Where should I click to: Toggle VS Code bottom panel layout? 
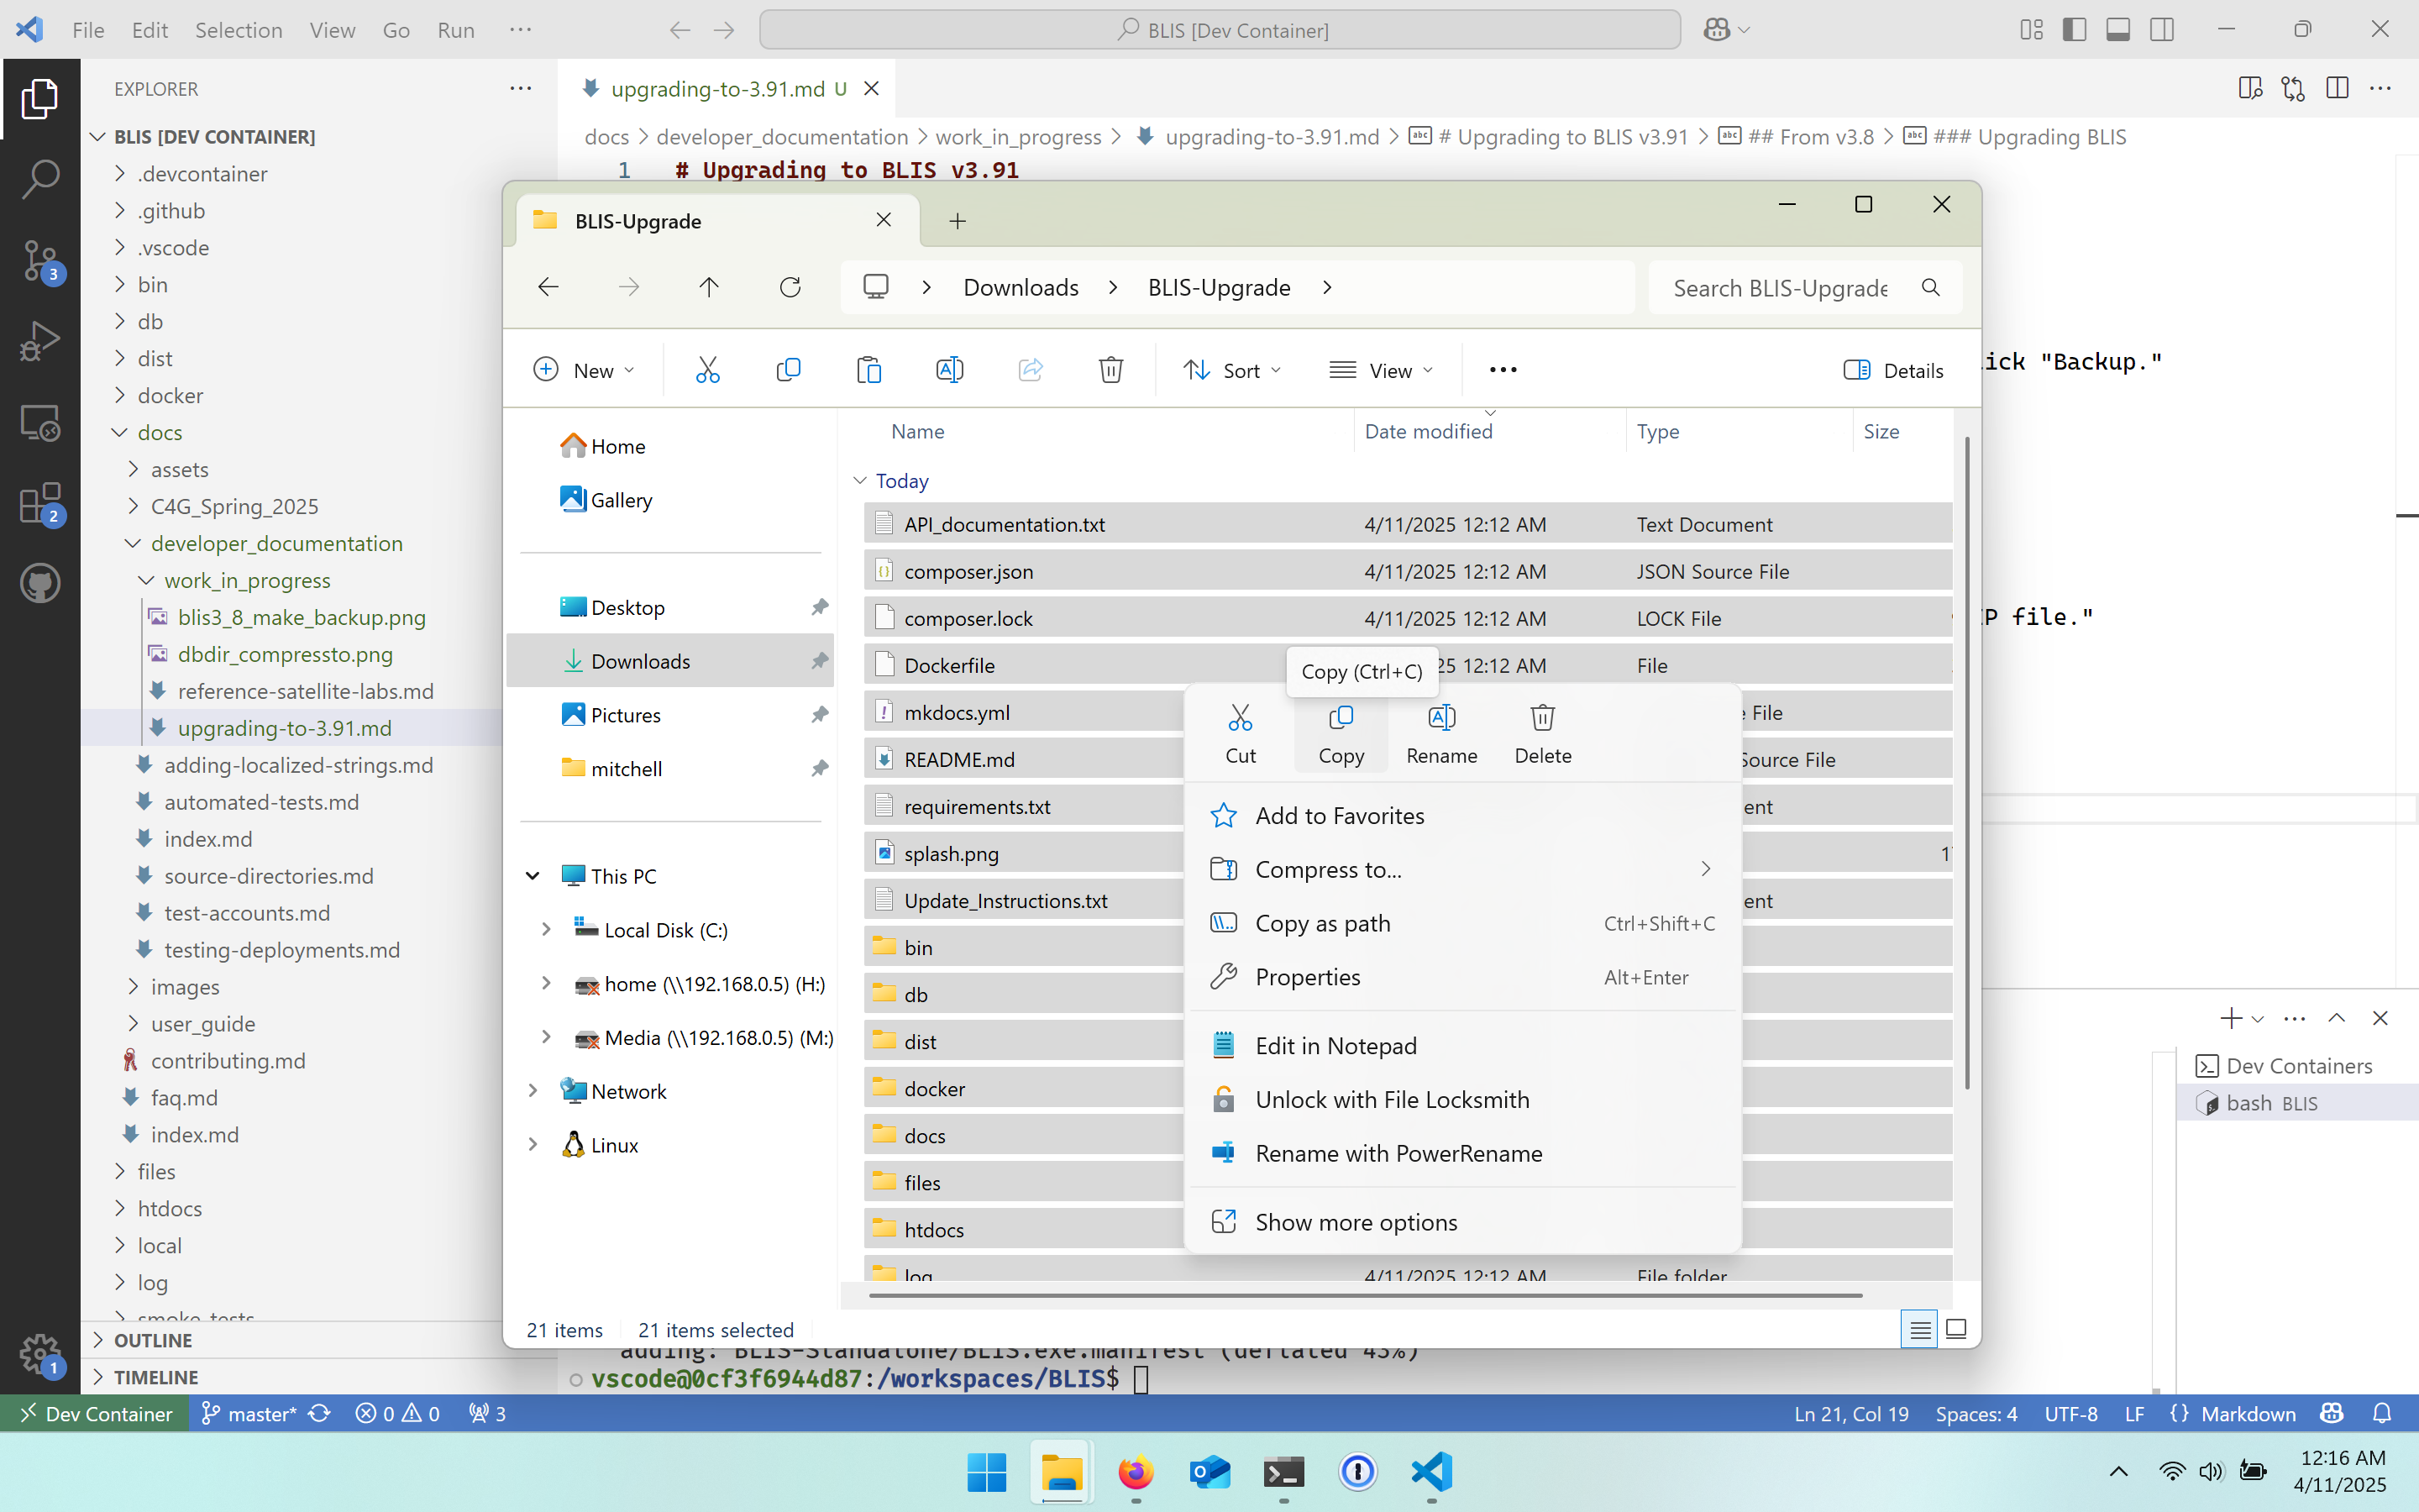click(x=2118, y=30)
